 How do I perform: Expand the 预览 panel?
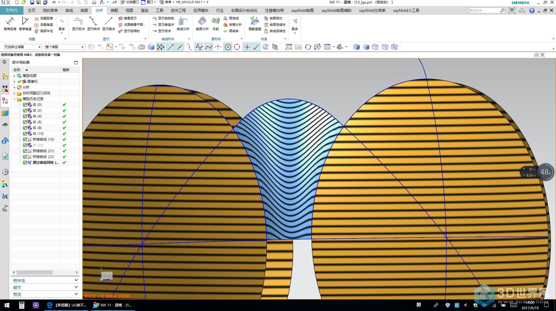[45, 294]
